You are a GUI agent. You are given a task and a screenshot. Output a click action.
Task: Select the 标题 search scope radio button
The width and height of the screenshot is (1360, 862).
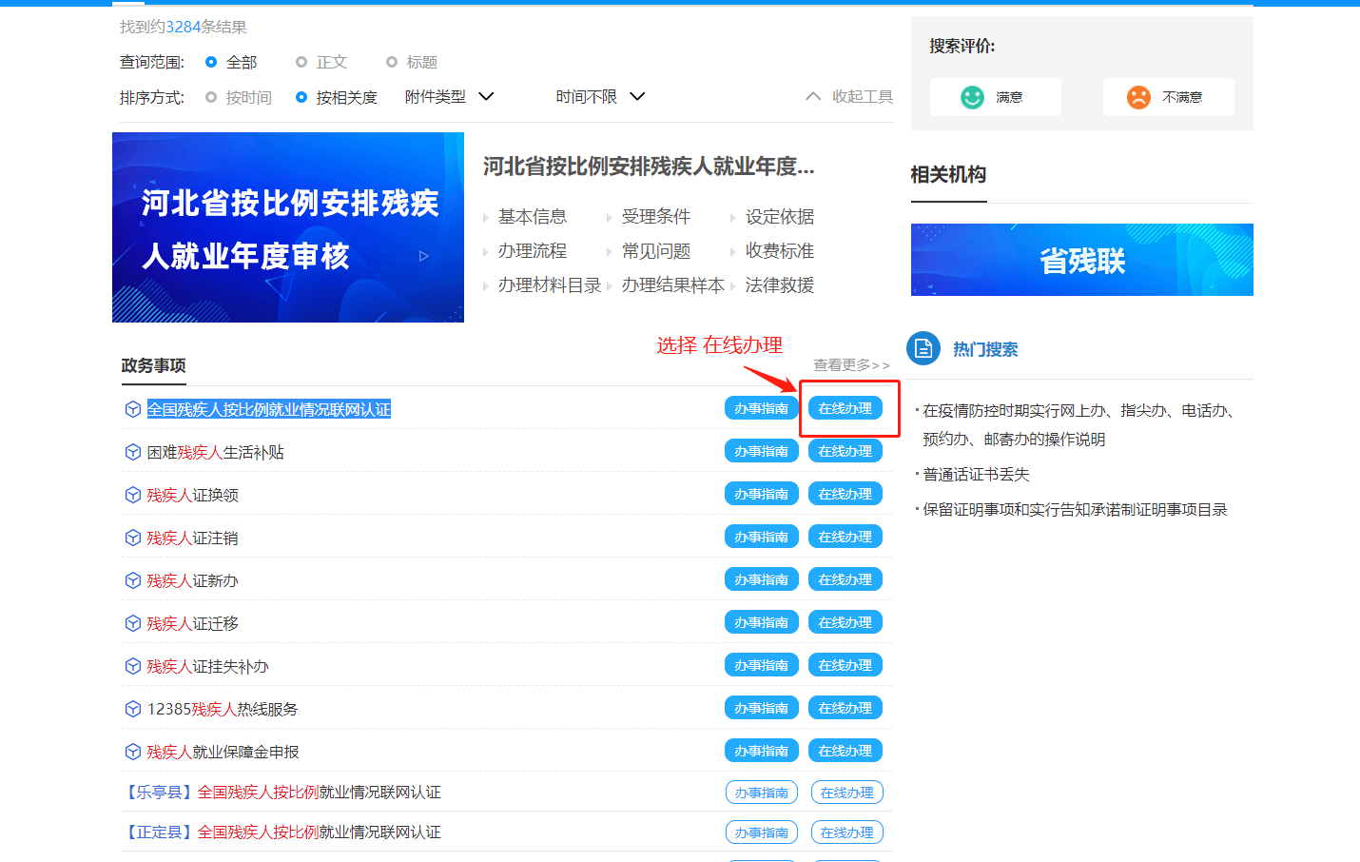click(x=392, y=62)
